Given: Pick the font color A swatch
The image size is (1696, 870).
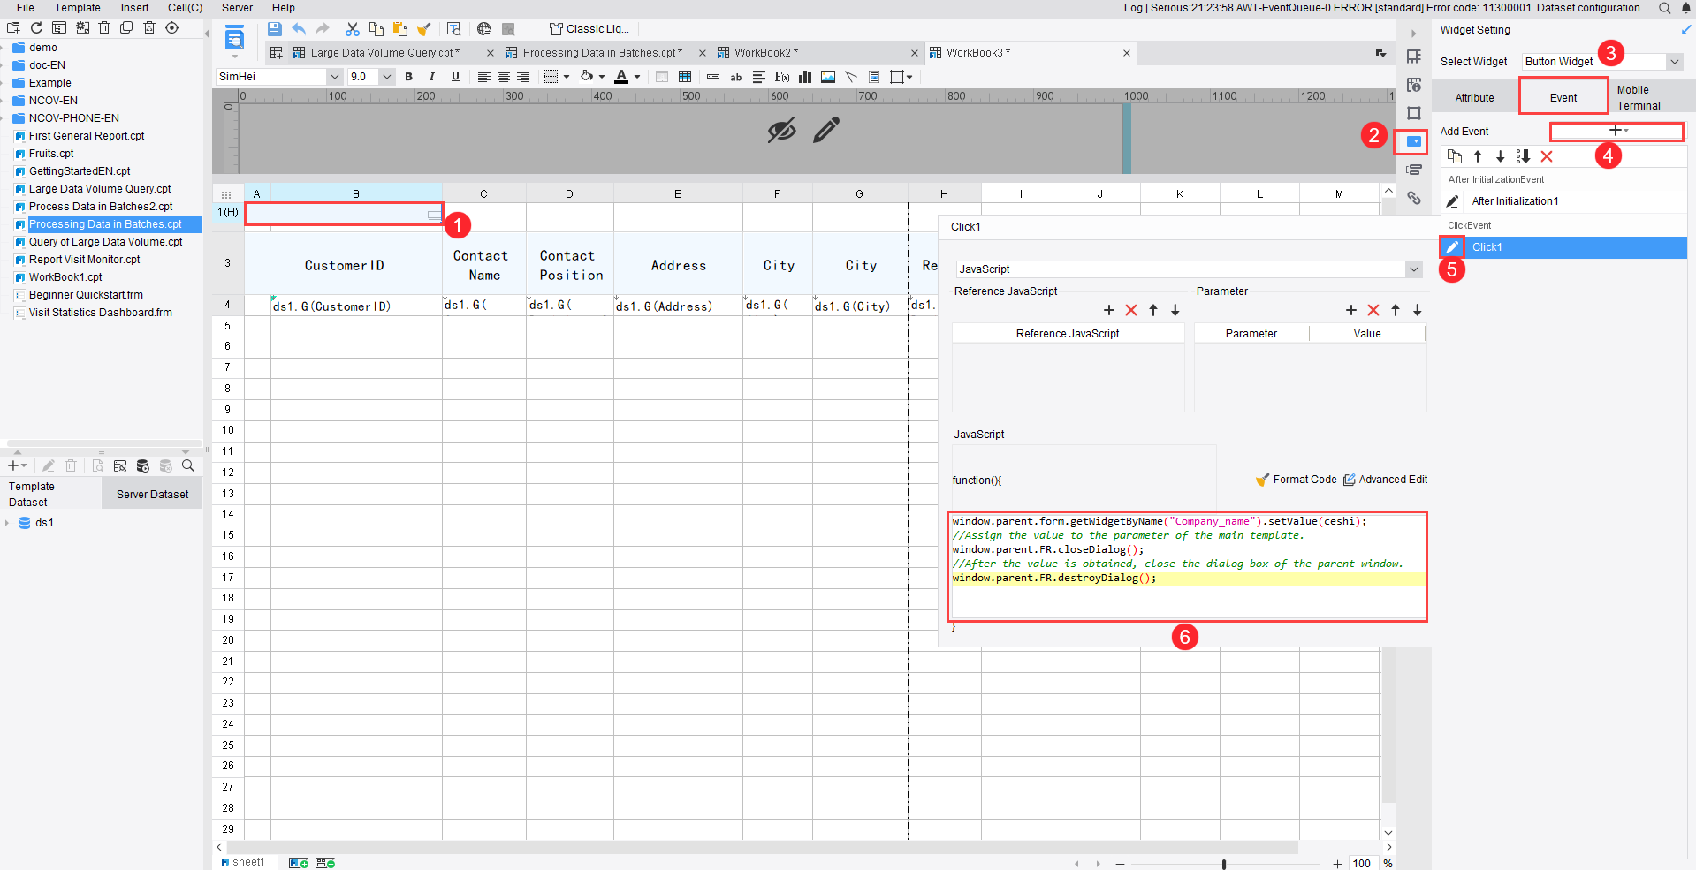Looking at the screenshot, I should pyautogui.click(x=622, y=77).
